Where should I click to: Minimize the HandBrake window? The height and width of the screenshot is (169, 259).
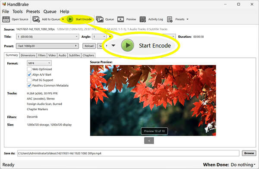click(225, 4)
